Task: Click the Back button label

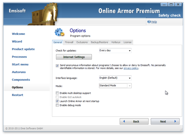Action: tap(136, 121)
